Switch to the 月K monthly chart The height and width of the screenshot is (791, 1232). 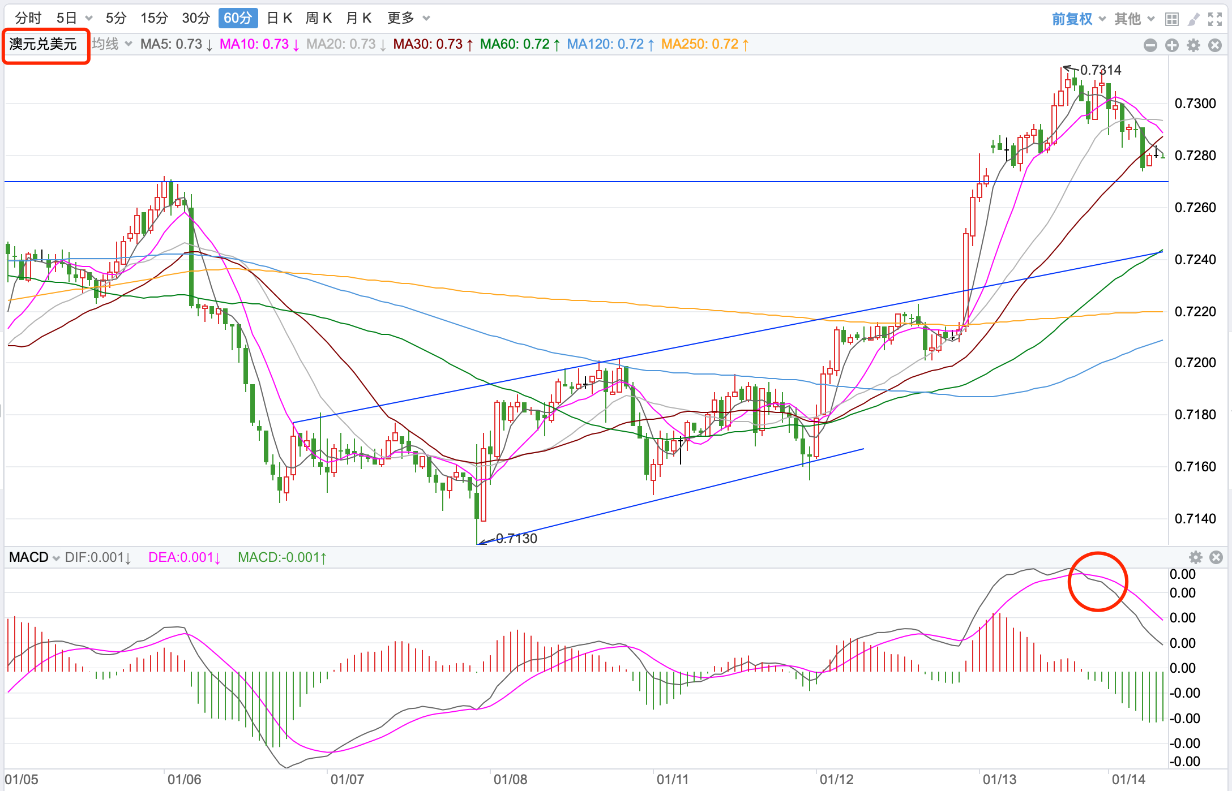tap(359, 18)
